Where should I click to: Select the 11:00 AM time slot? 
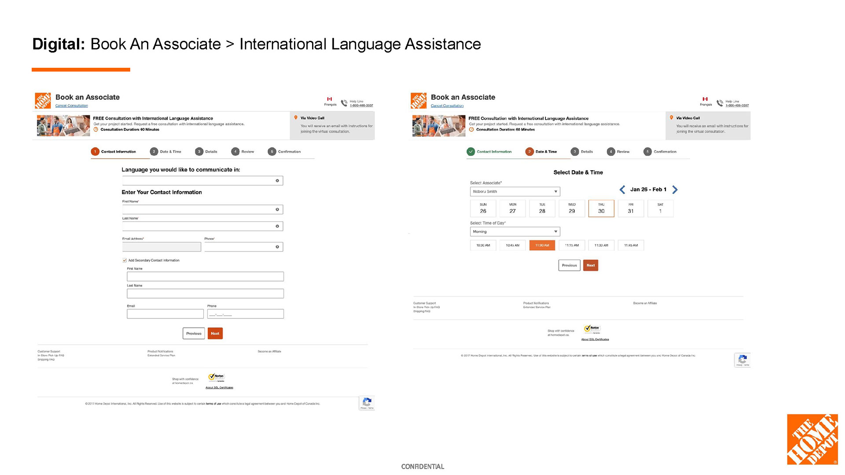tap(542, 245)
